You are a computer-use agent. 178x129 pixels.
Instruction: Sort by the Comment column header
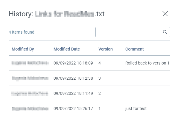coord(135,49)
